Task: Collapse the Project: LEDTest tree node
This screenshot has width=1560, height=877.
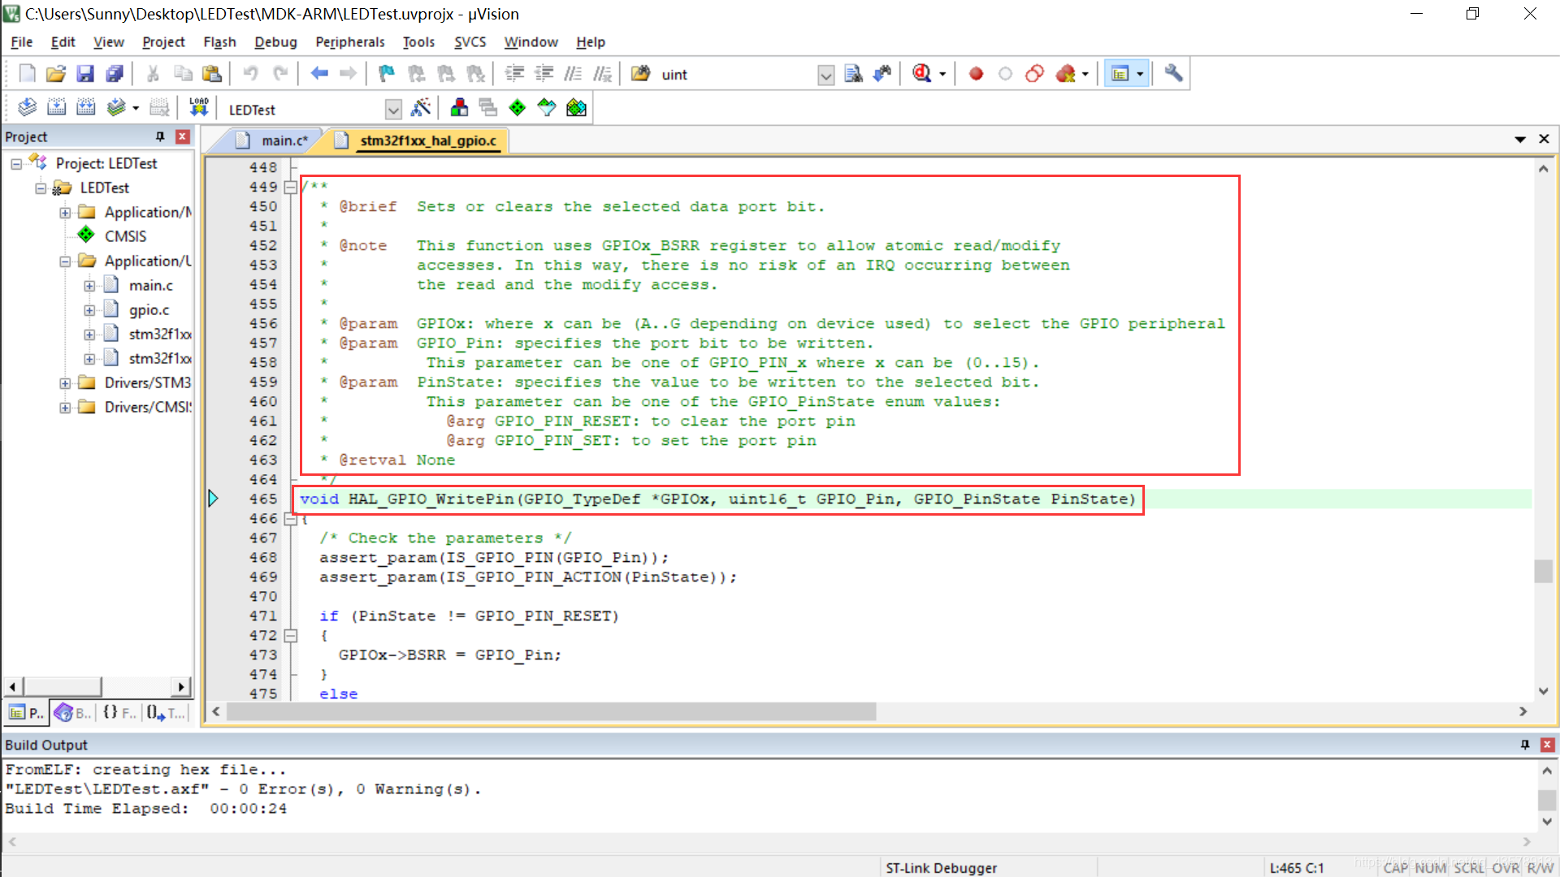Action: click(16, 164)
